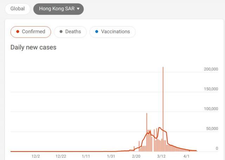Click the dropdown arrow next to Hong Kong SAR

[x=78, y=9]
